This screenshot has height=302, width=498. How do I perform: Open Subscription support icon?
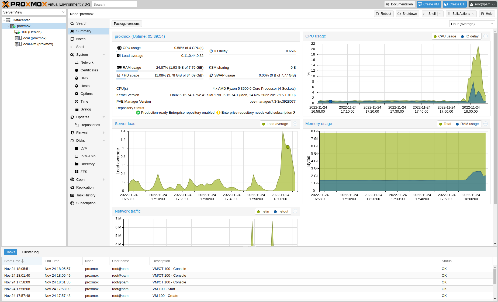(72, 203)
